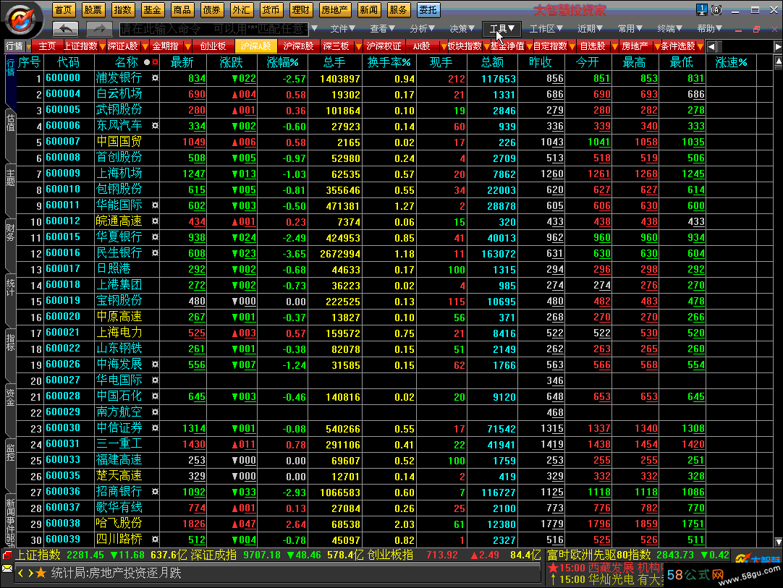Image resolution: width=783 pixels, height=588 pixels.
Task: Switch to the 创业板 tab
Action: point(213,46)
